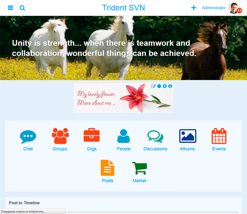The height and width of the screenshot is (214, 247).
Task: Click the search magnifier icon
Action: pyautogui.click(x=23, y=8)
